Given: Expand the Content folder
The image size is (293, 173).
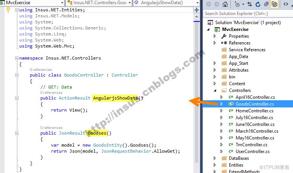Looking at the screenshot, I should 215,84.
